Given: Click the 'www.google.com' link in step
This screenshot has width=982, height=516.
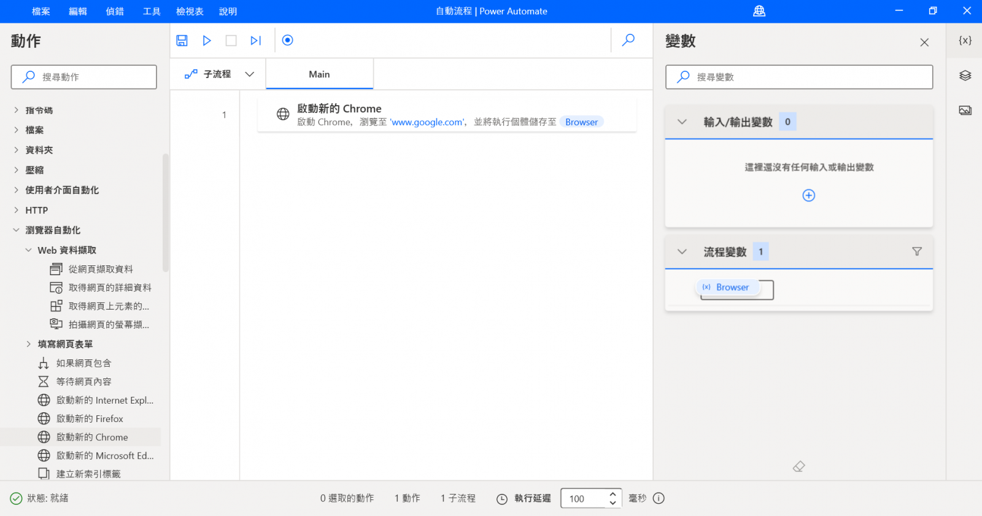Looking at the screenshot, I should [427, 122].
